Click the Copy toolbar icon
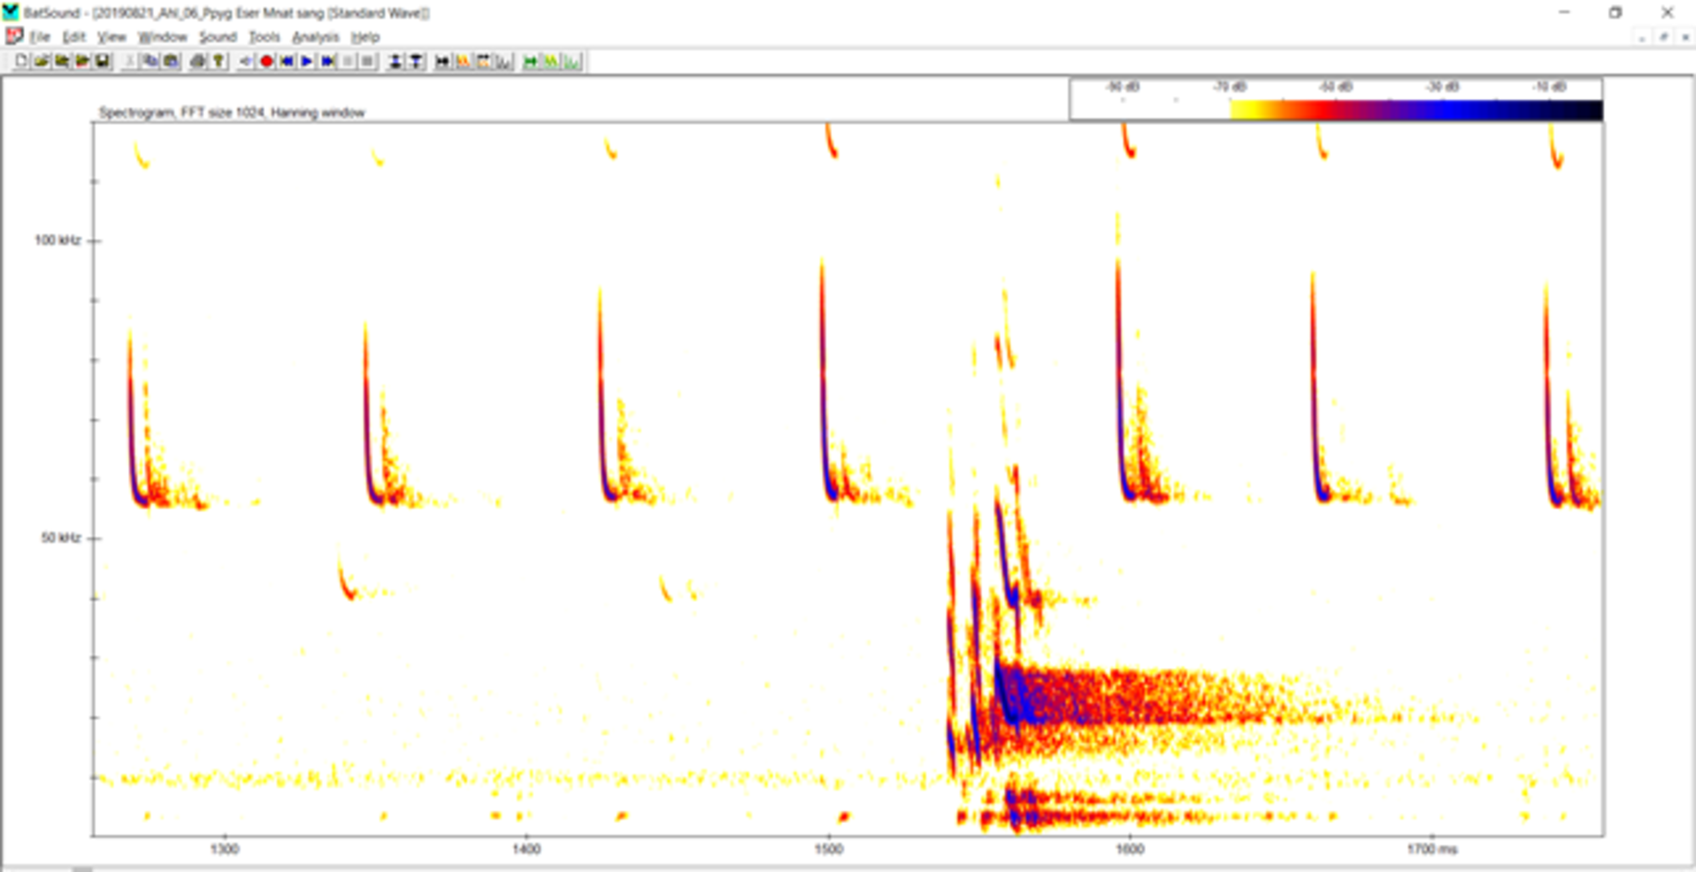 pyautogui.click(x=150, y=62)
